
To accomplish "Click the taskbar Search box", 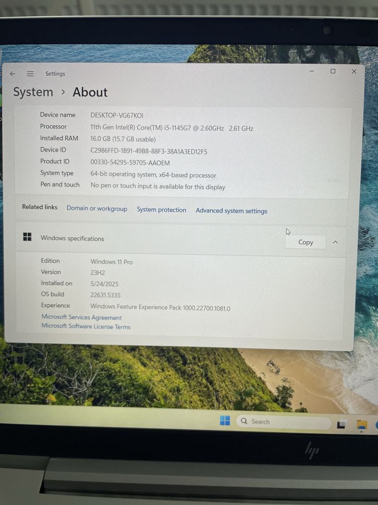I will [284, 422].
